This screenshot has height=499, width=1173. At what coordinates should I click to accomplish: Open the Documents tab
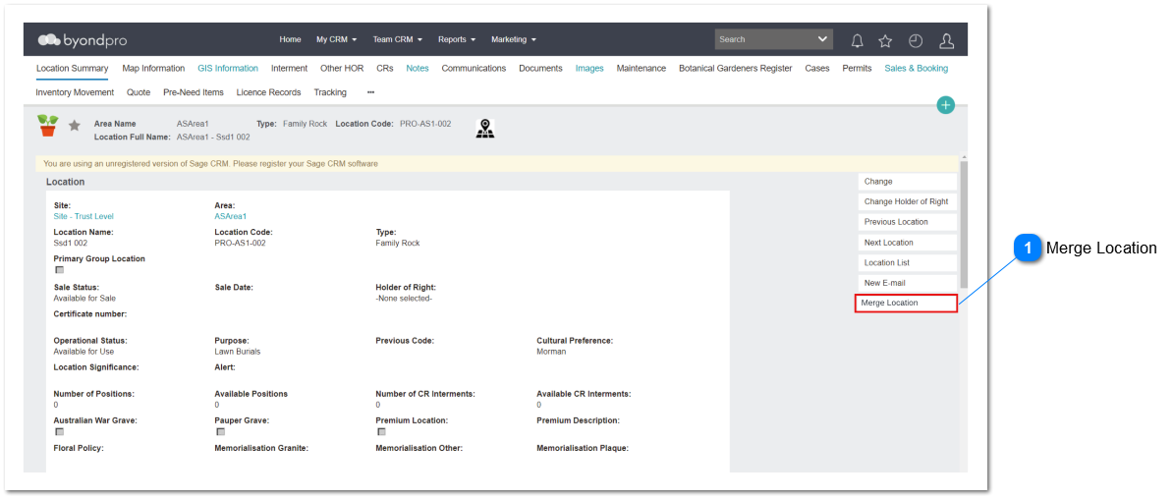pyautogui.click(x=541, y=68)
